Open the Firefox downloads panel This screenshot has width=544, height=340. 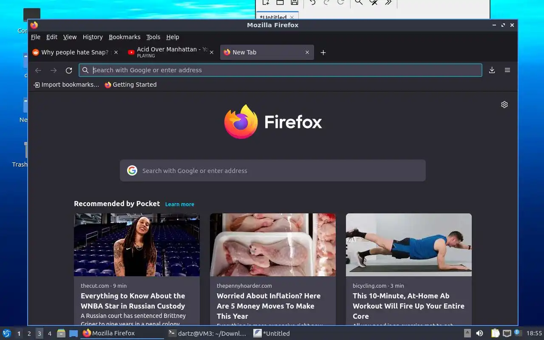click(492, 70)
